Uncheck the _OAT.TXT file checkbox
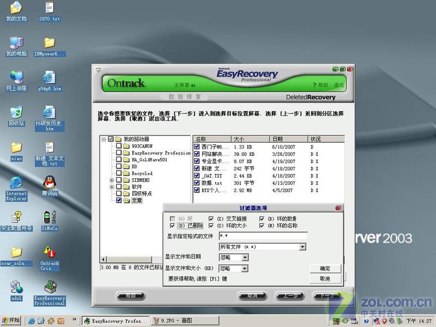Image resolution: width=436 pixels, height=327 pixels. click(x=197, y=175)
